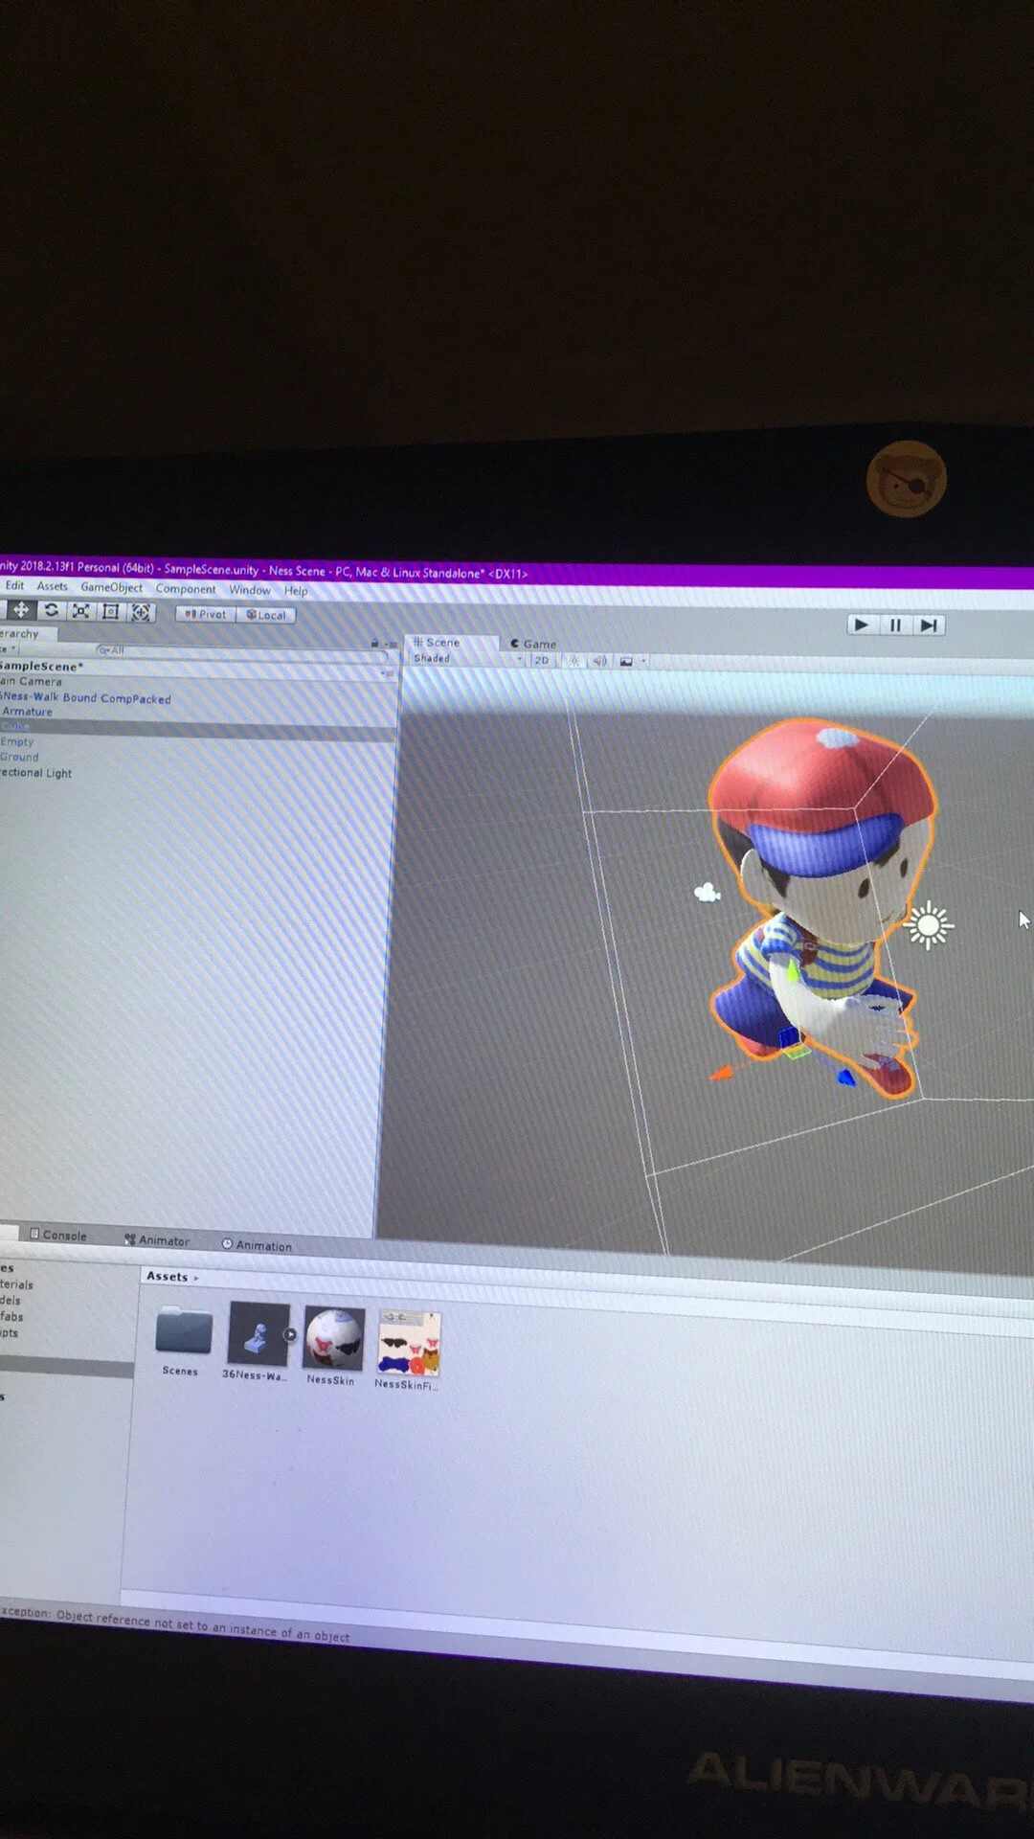The width and height of the screenshot is (1034, 1839).
Task: Click the object reference exception status message
Action: (177, 1623)
